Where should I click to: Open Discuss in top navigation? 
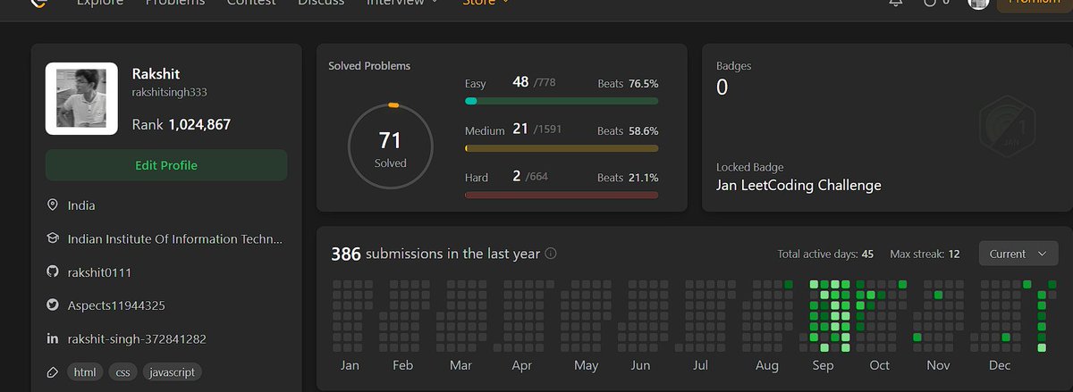319,3
